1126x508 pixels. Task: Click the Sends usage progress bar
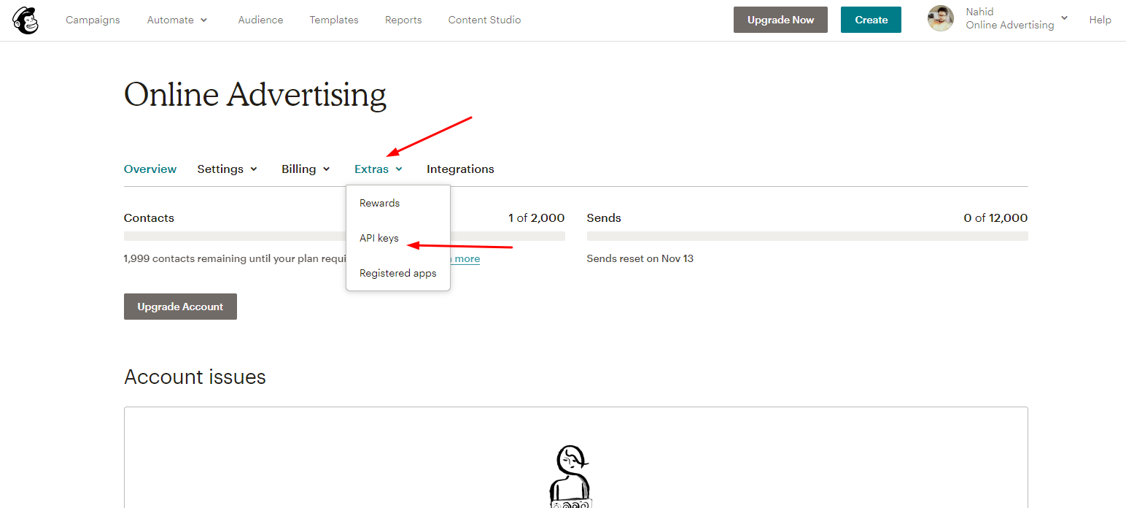click(x=807, y=236)
